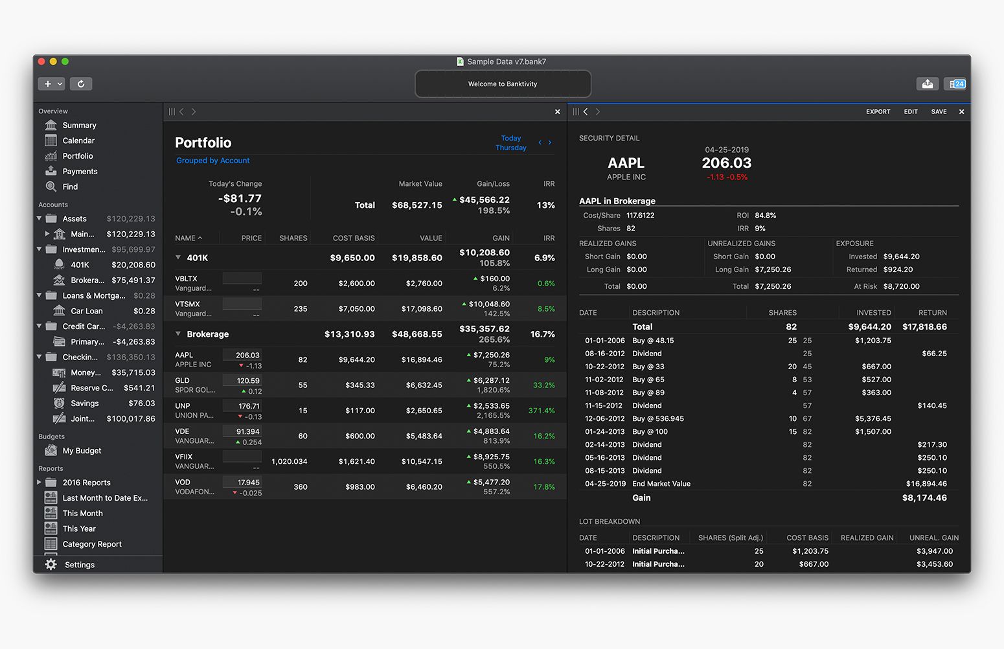The height and width of the screenshot is (649, 1004).
Task: Click the refresh accounts toolbar button
Action: pos(81,84)
